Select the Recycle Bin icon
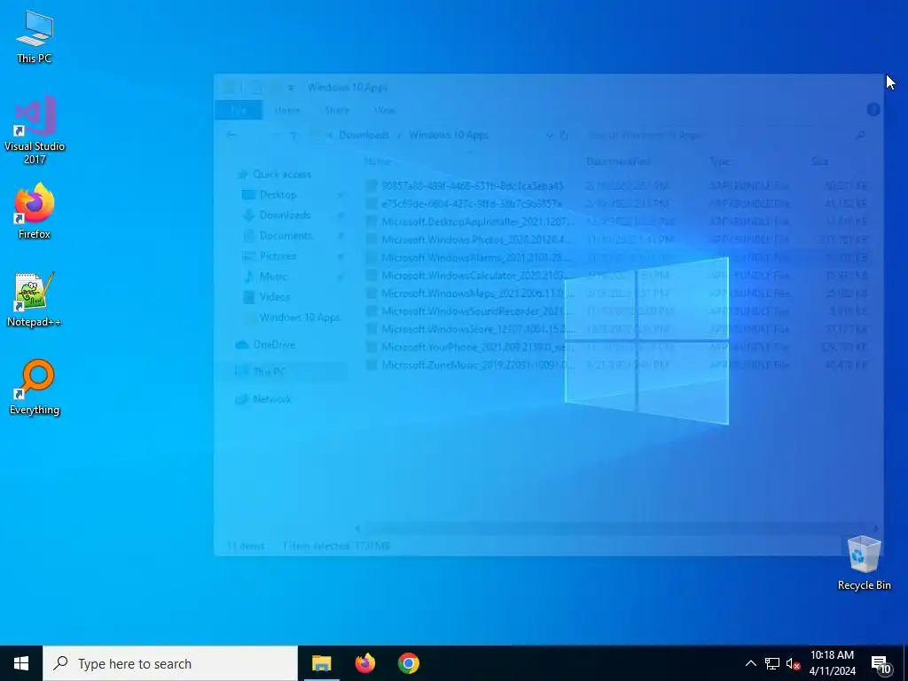This screenshot has width=908, height=681. (x=864, y=563)
